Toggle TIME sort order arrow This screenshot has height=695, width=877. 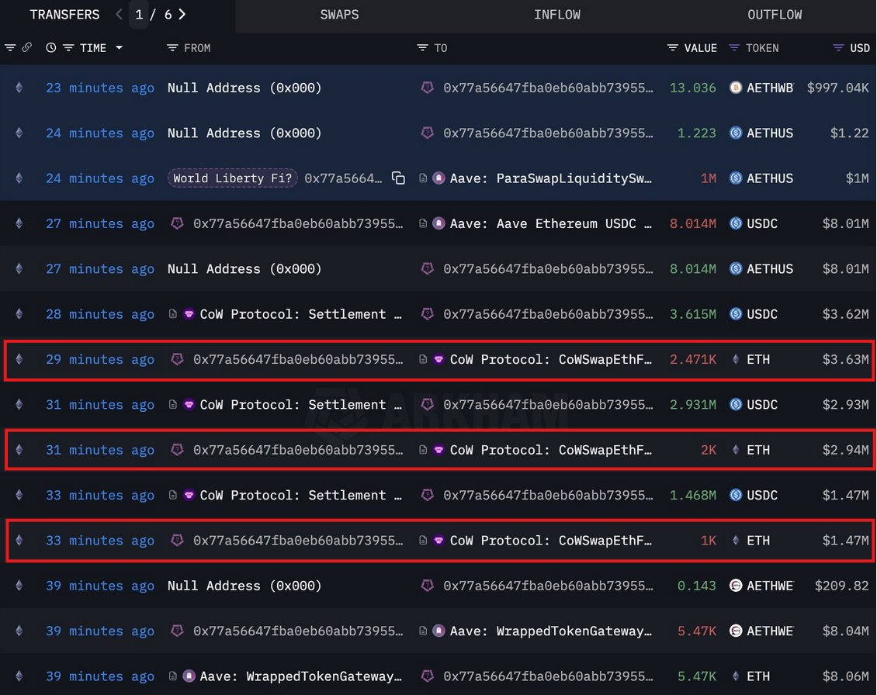pos(119,48)
